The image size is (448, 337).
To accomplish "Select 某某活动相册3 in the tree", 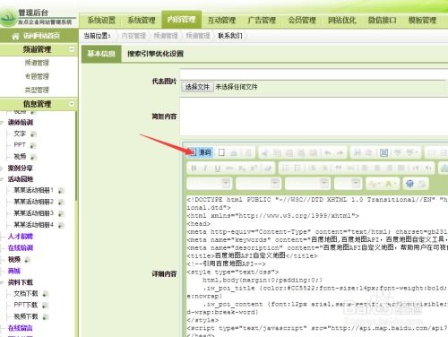I will tap(33, 213).
